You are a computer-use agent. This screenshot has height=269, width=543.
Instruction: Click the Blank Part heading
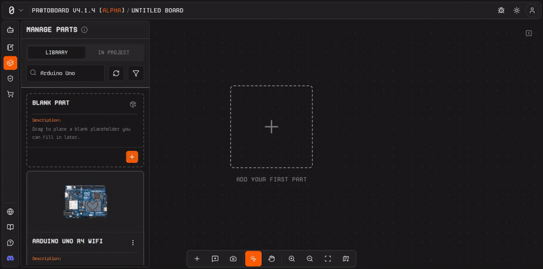51,103
